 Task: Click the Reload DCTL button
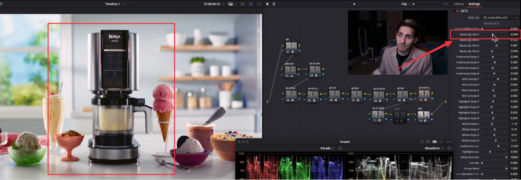[492, 23]
